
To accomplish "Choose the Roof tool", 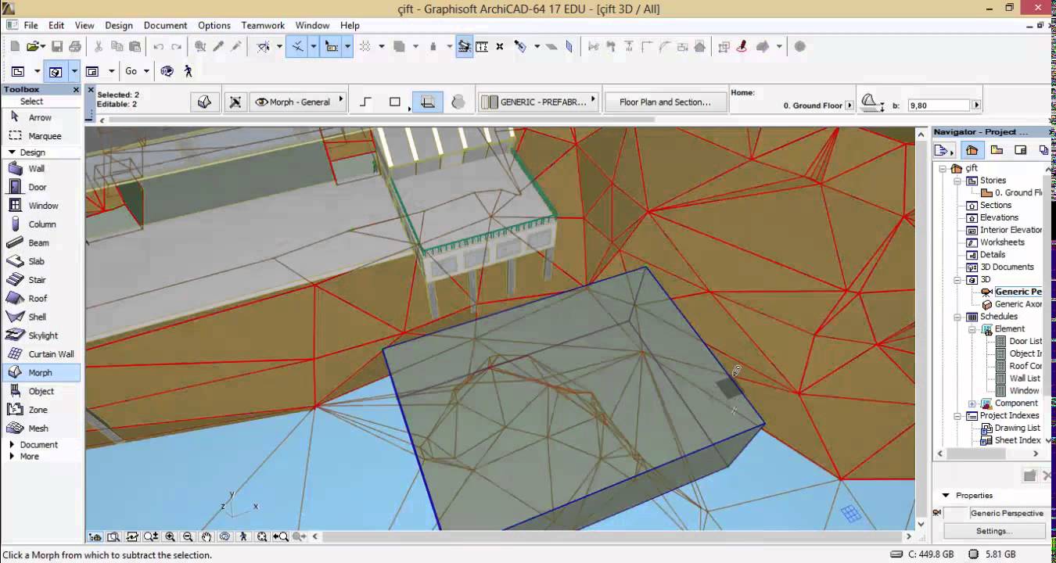I will click(x=38, y=299).
